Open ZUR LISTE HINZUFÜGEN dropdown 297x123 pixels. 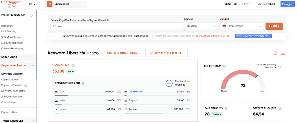pyautogui.click(x=123, y=53)
